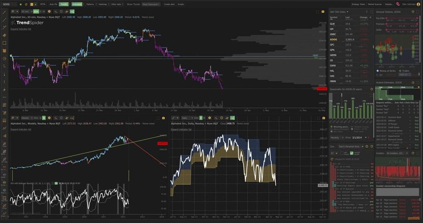Open the Other data menu item
The image size is (423, 223).
pyautogui.click(x=116, y=4)
